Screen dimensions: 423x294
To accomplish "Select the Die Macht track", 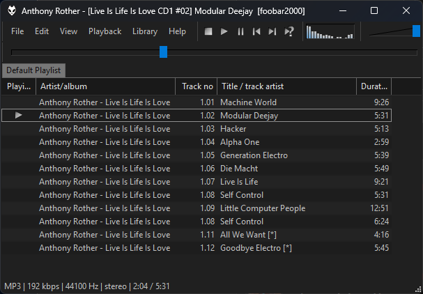I will point(197,169).
